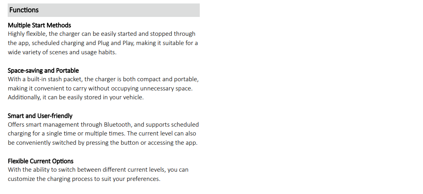Click the Functions section header
The width and height of the screenshot is (423, 194).
(x=104, y=10)
